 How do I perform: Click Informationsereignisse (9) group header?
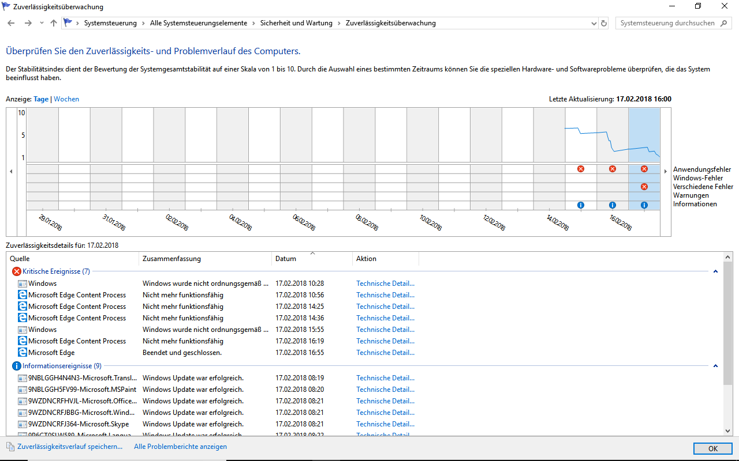[62, 366]
